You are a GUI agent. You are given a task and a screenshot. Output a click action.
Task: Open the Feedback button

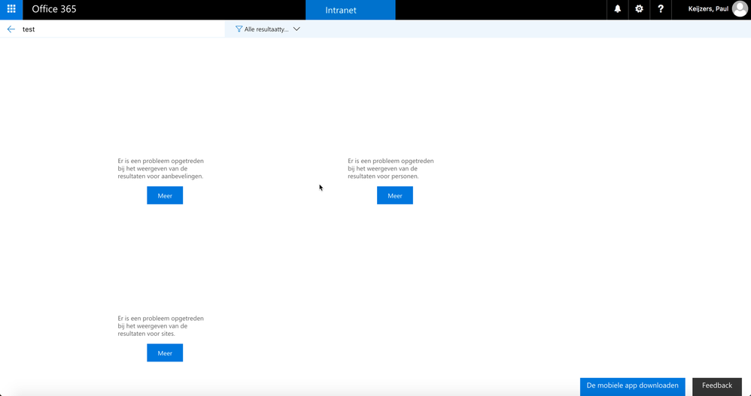(x=717, y=386)
